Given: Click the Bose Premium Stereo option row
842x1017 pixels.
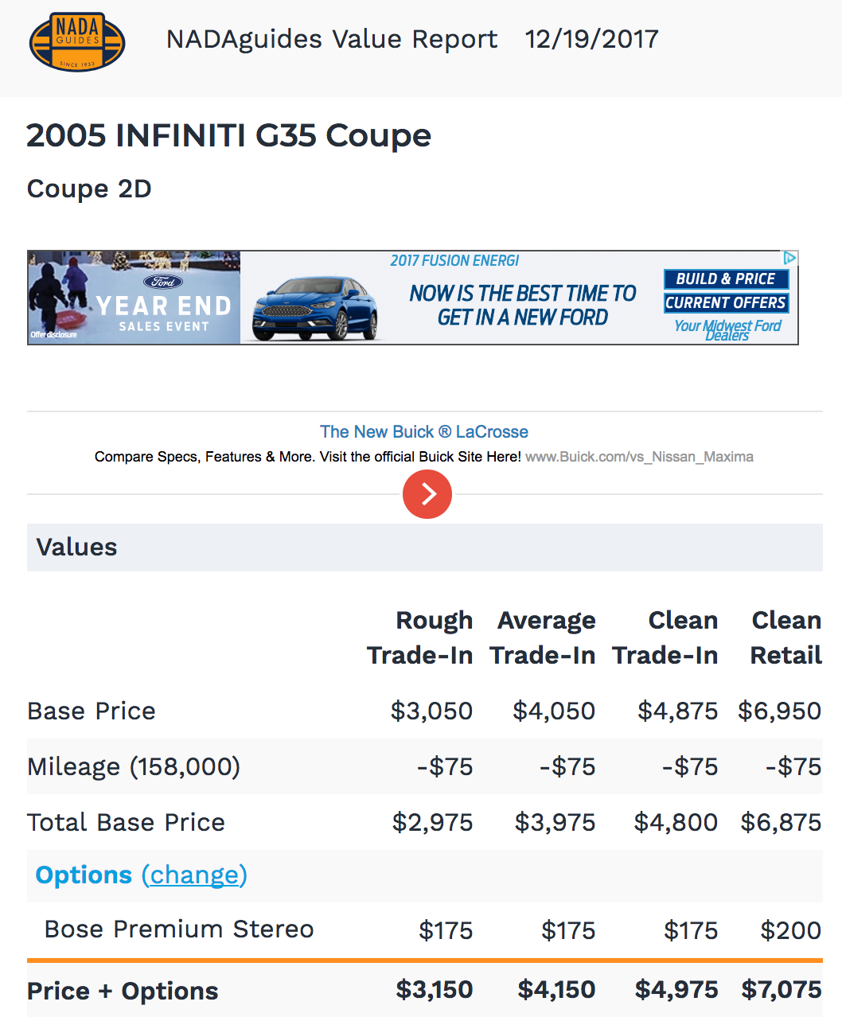Looking at the screenshot, I should [x=179, y=929].
